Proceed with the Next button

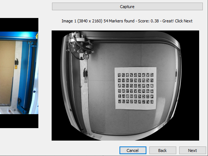click(193, 150)
